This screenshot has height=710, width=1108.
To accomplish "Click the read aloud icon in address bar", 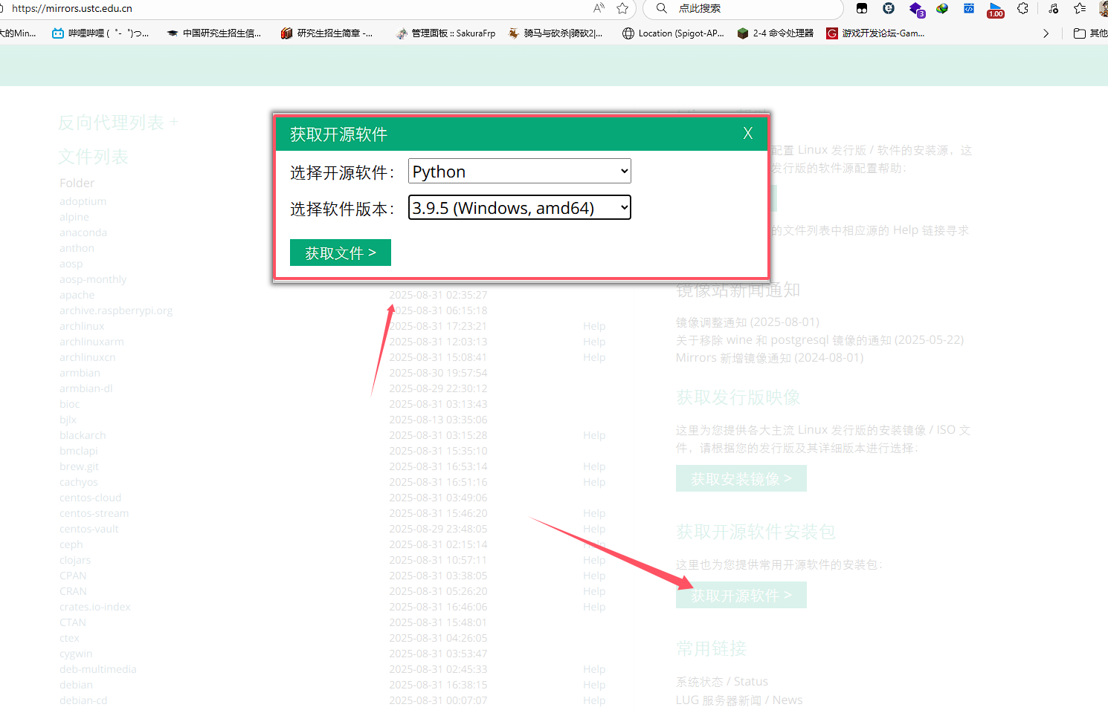I will 599,8.
